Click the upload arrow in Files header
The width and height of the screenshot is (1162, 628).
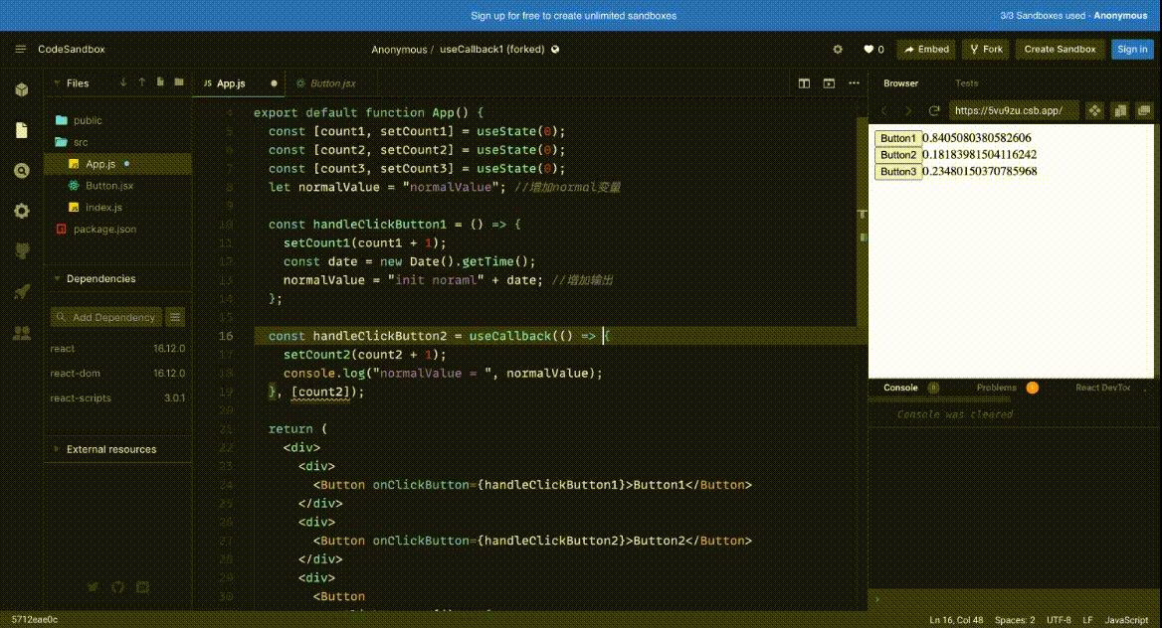(x=141, y=82)
